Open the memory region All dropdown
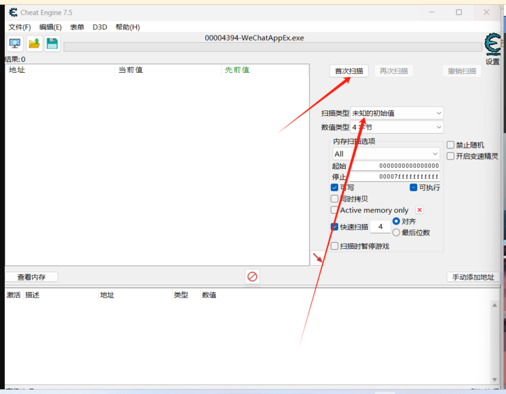 pyautogui.click(x=386, y=154)
